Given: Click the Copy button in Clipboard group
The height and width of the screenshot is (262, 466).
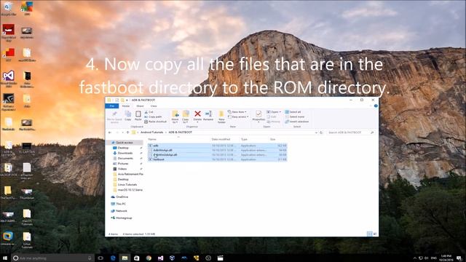Looking at the screenshot, I should (x=128, y=116).
